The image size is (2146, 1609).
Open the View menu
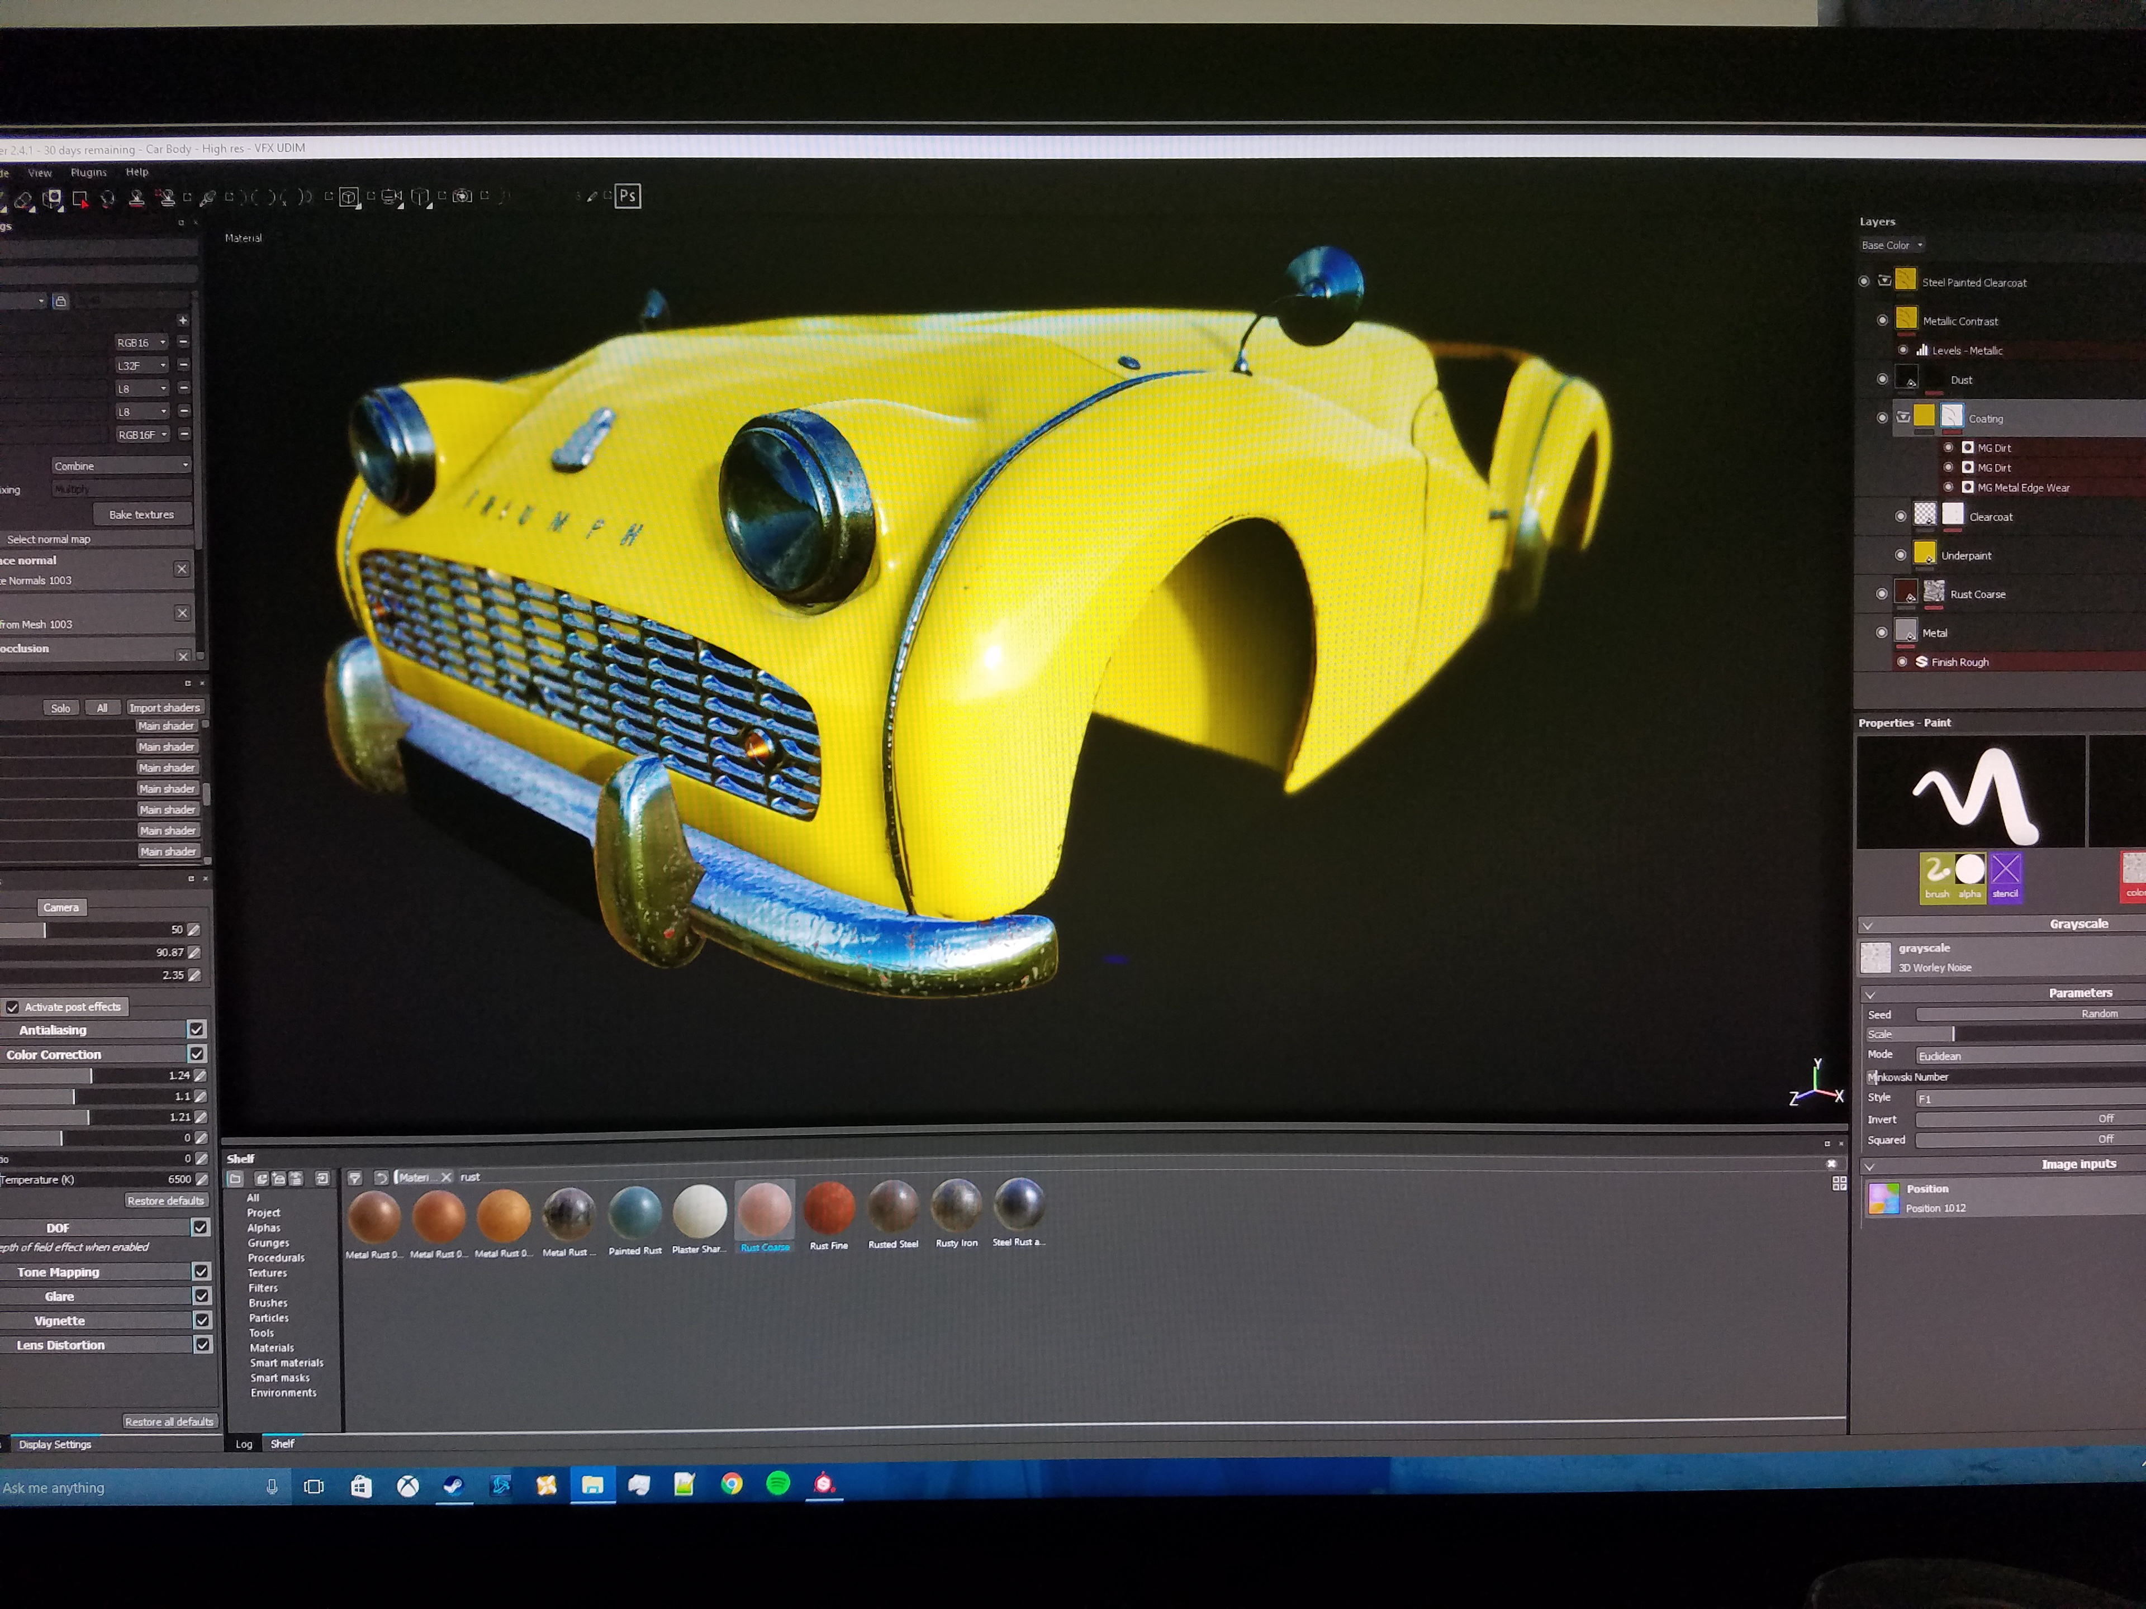40,173
